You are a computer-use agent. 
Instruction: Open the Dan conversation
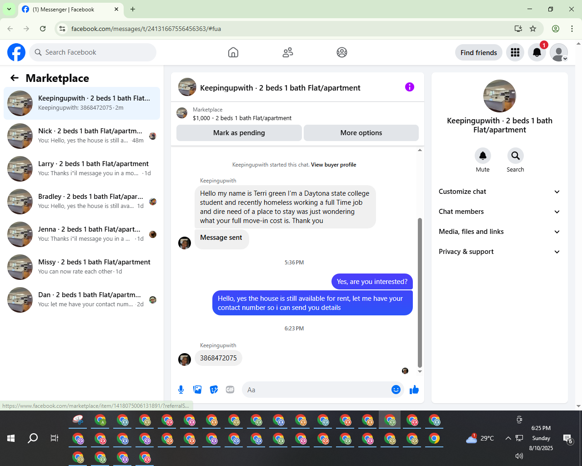(x=82, y=300)
